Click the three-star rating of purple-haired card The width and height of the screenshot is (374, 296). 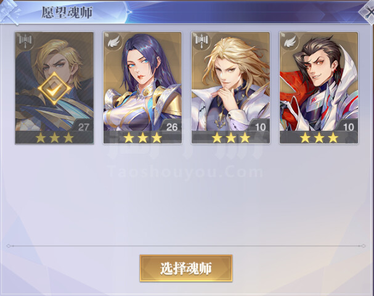pos(142,138)
